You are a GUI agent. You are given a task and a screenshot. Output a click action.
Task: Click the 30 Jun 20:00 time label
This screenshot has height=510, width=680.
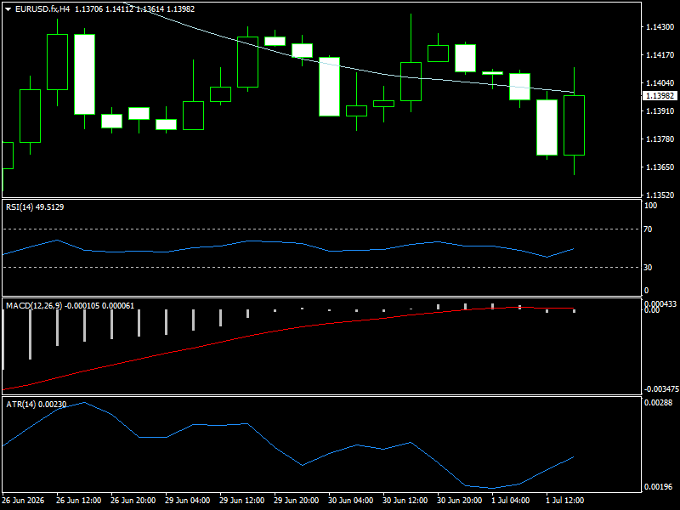click(x=460, y=501)
